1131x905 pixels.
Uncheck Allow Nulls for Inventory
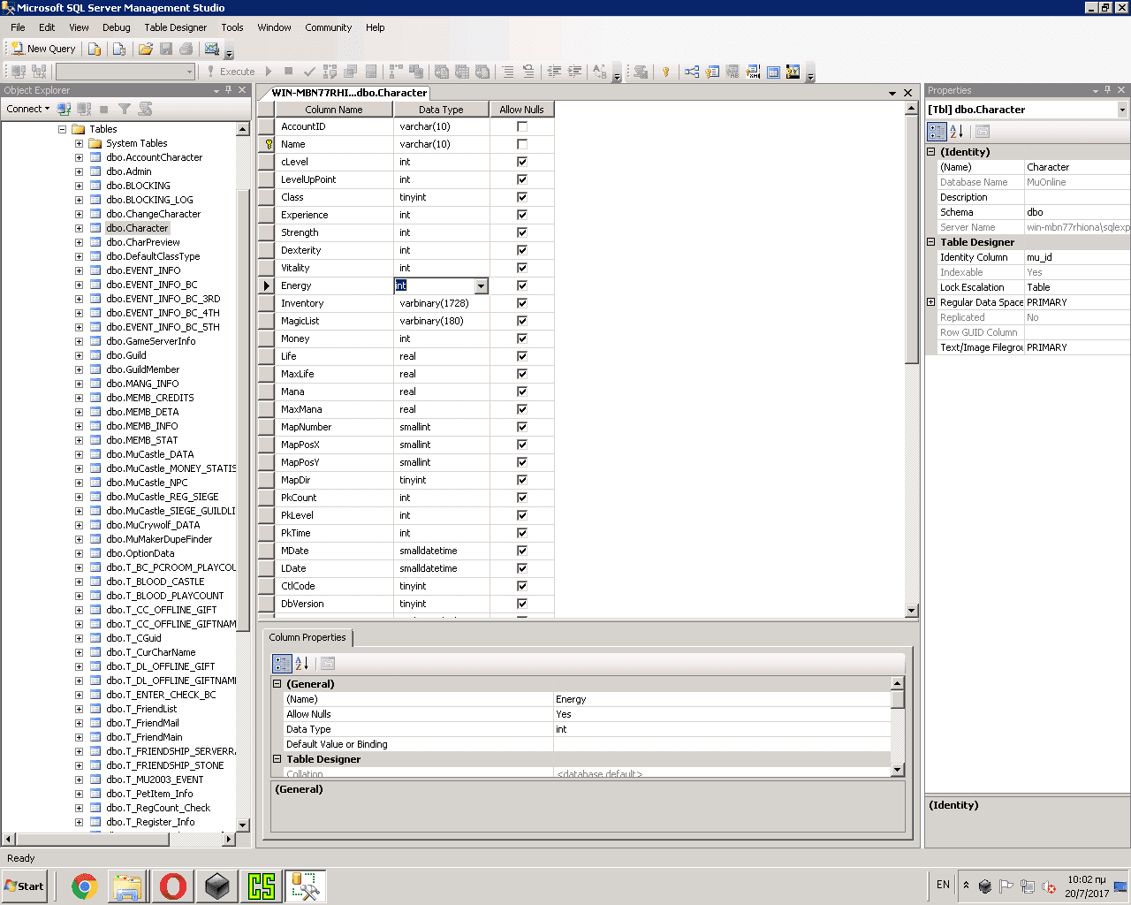[x=522, y=303]
